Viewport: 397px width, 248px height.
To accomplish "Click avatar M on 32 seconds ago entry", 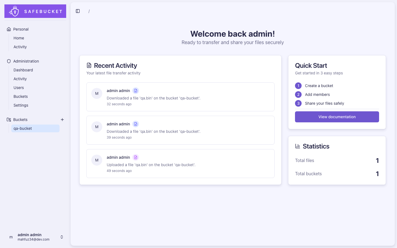I will click(x=97, y=93).
